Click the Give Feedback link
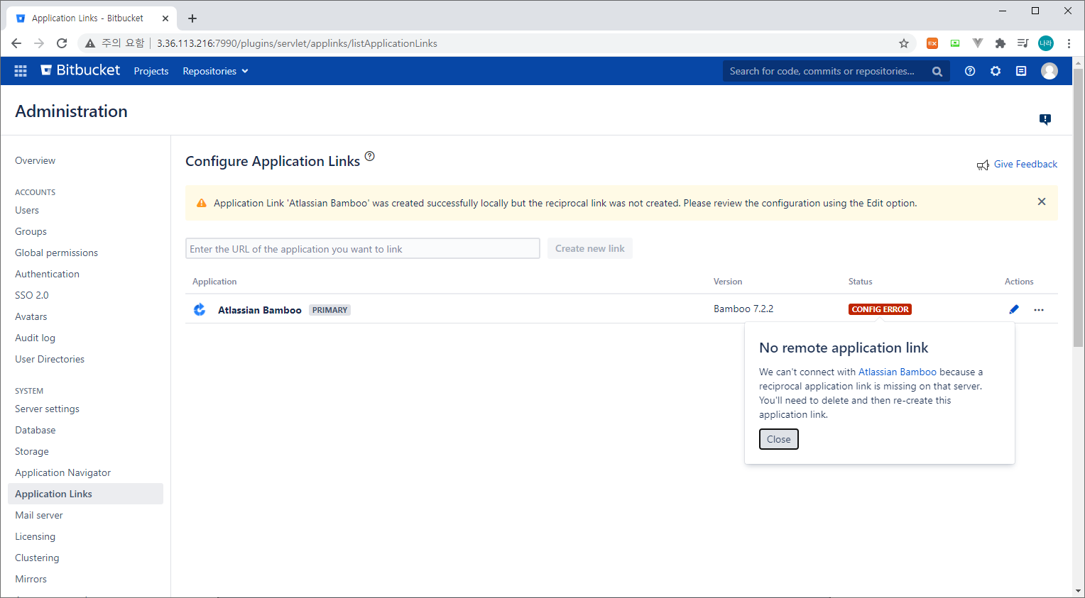The width and height of the screenshot is (1085, 598). point(1025,164)
